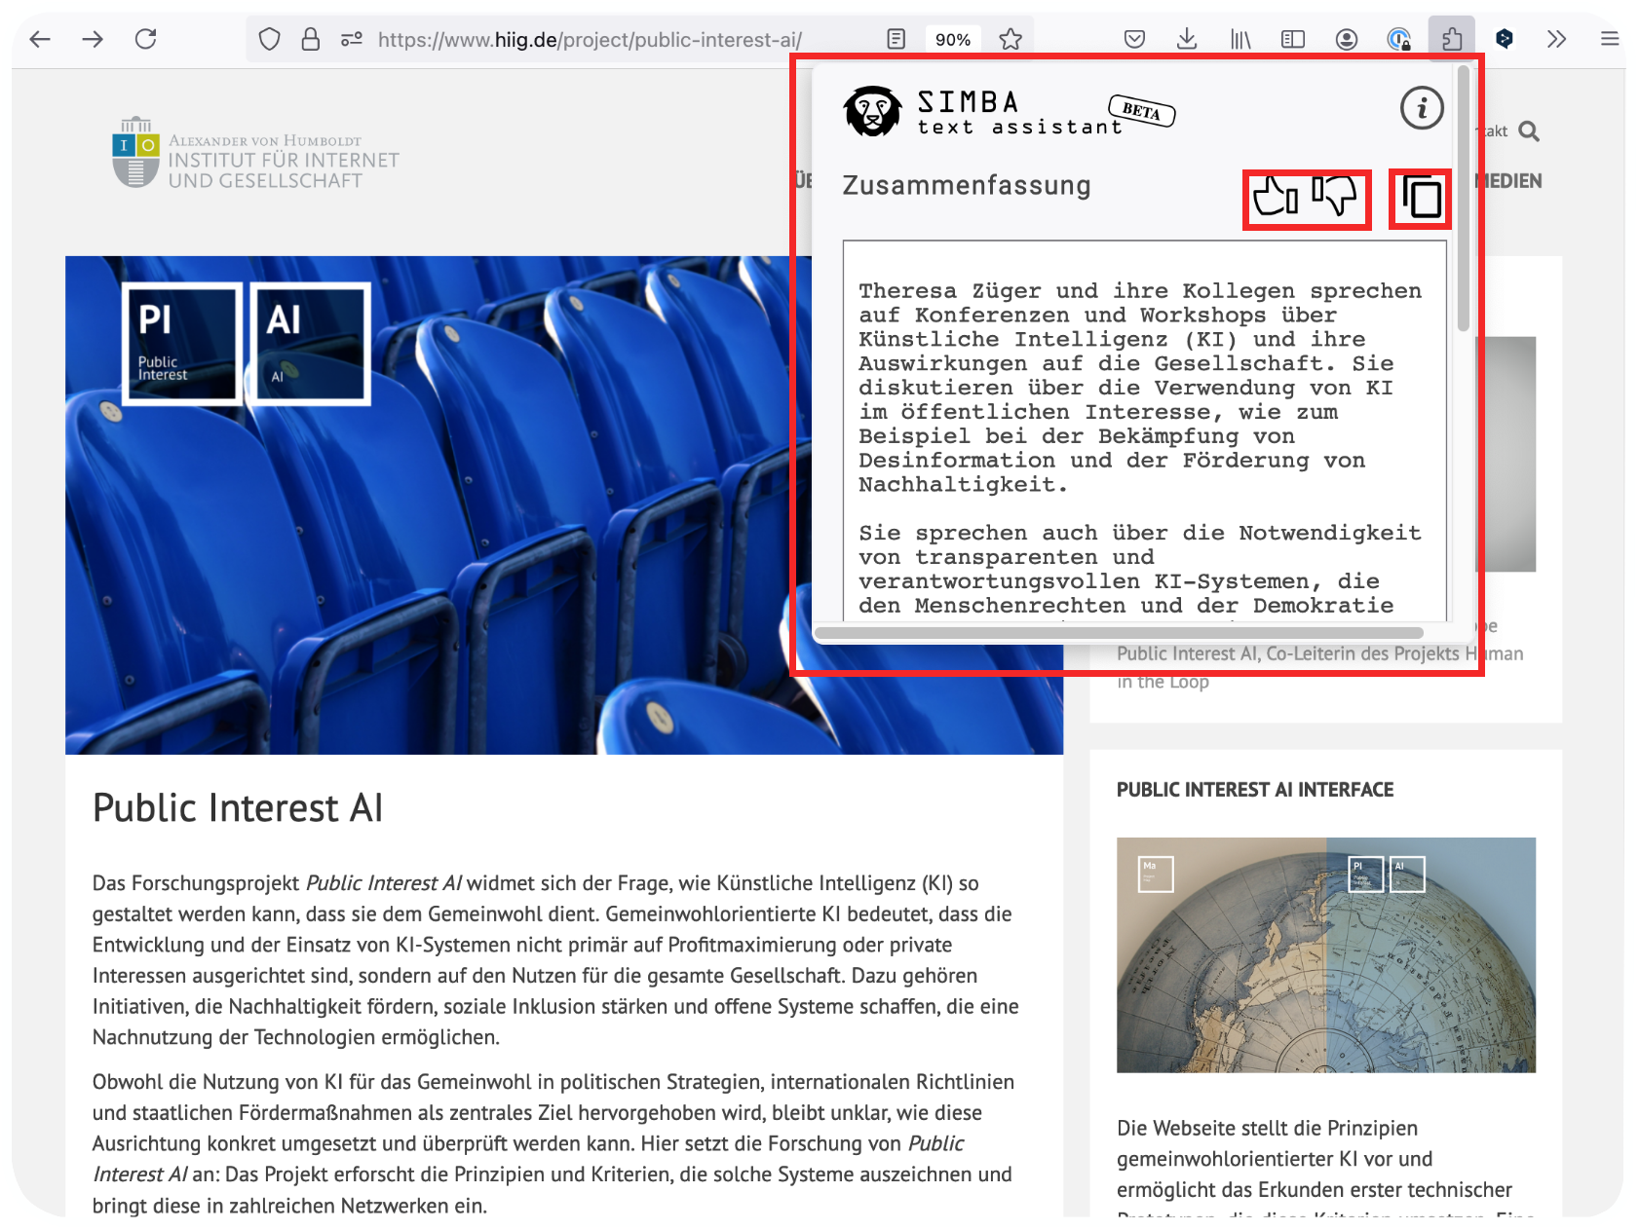Give thumbs up on the summary
The image size is (1640, 1230).
[1276, 196]
